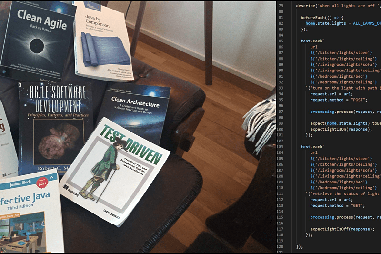The height and width of the screenshot is (254, 381).
Task: Click the home.state.lights = ALL_LAMPS assignment
Action: (x=343, y=23)
